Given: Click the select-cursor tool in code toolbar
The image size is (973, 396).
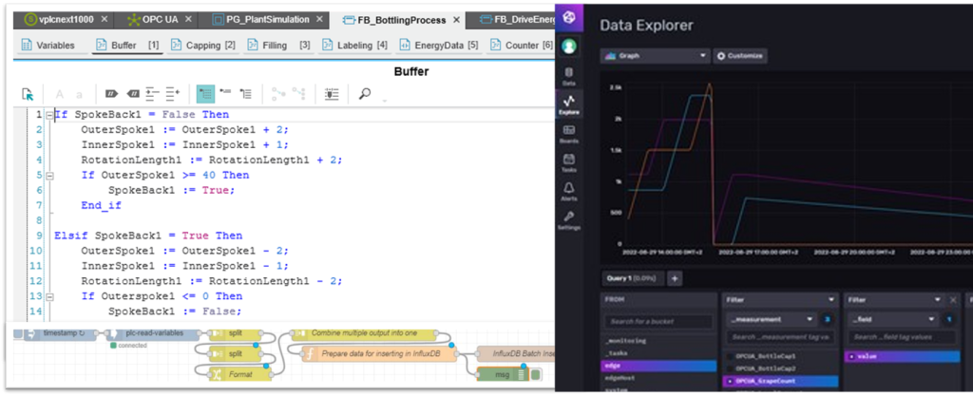Looking at the screenshot, I should pos(28,94).
